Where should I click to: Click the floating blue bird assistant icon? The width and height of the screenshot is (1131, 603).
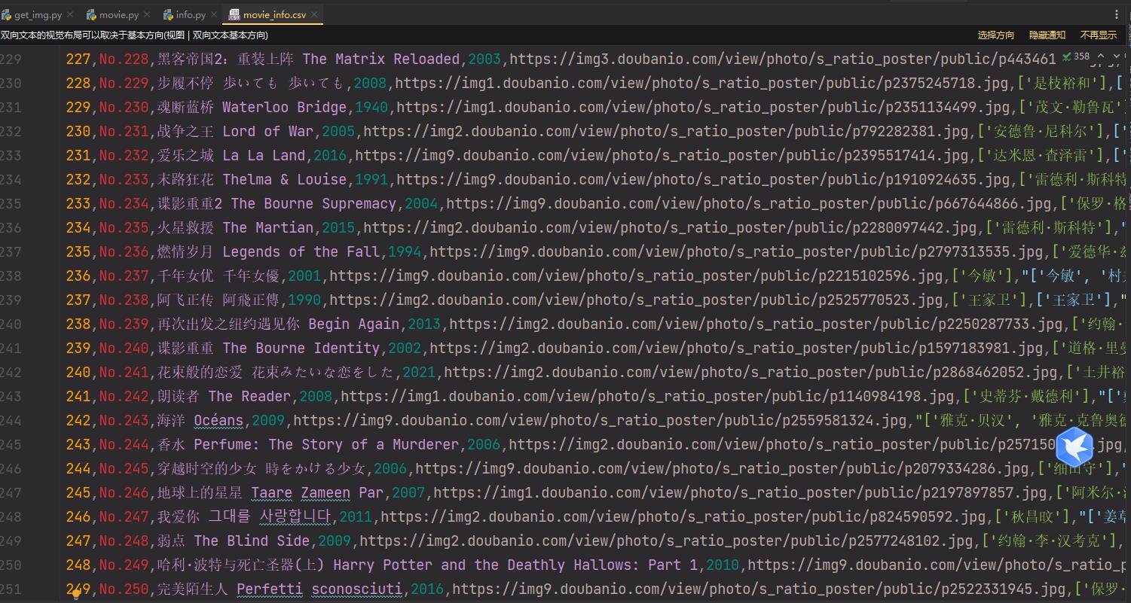pos(1074,447)
